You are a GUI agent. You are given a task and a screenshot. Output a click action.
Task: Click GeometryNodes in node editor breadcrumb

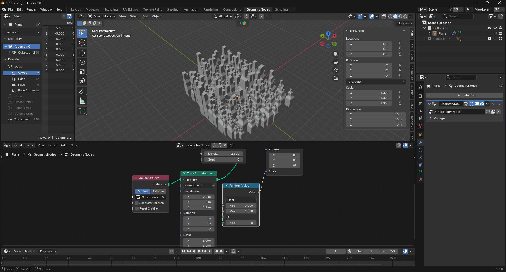coord(45,154)
